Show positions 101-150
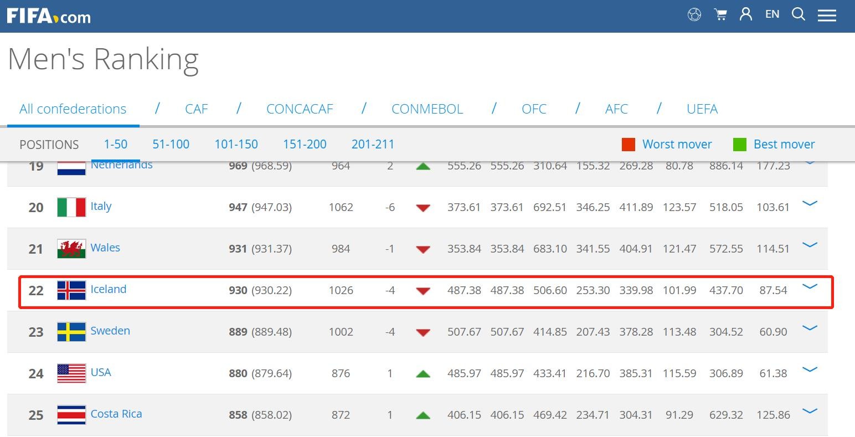The height and width of the screenshot is (437, 855). point(236,144)
